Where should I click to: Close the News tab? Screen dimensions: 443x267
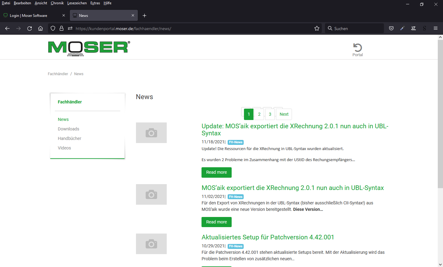133,15
